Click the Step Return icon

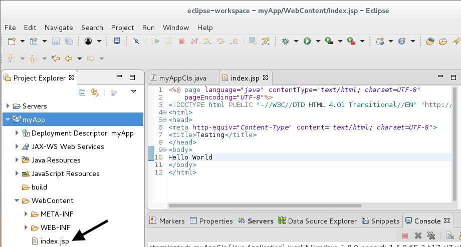pos(234,41)
